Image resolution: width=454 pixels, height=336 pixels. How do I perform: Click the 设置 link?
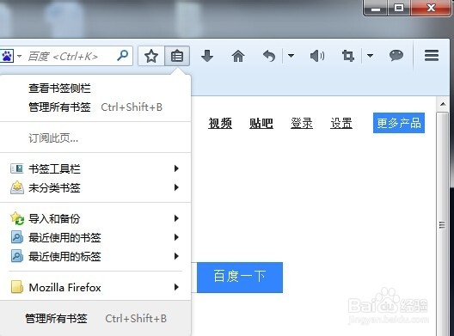pyautogui.click(x=341, y=123)
